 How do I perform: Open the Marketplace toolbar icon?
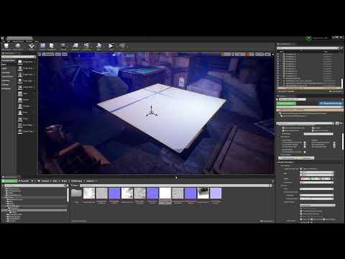[x=51, y=46]
